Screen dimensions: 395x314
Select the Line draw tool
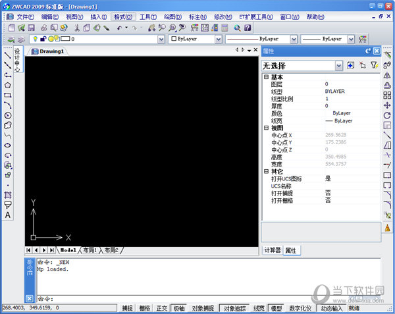tap(7, 55)
